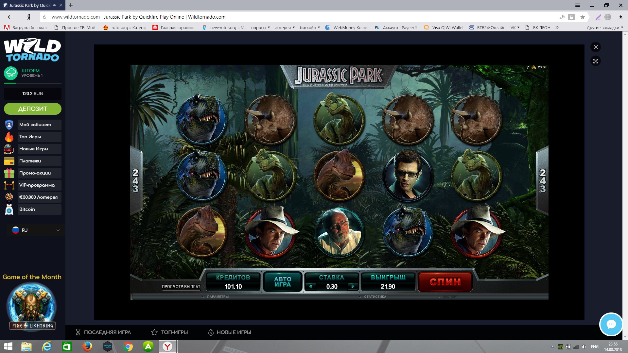Toggle the game sound speaker icon
This screenshot has width=628, height=353.
click(x=534, y=67)
